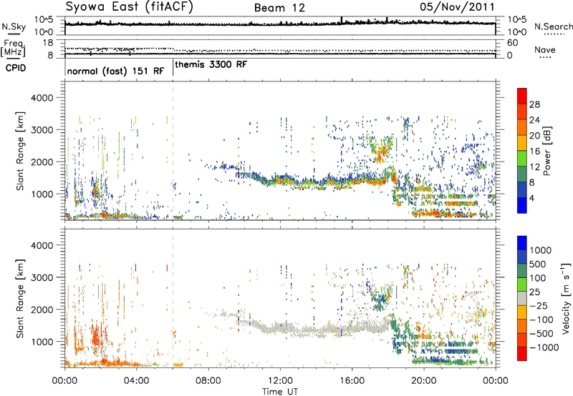Pick the yellow 16–20 dB Power colorbar segment
Viewport: 573px width, 396px height.
click(x=522, y=142)
